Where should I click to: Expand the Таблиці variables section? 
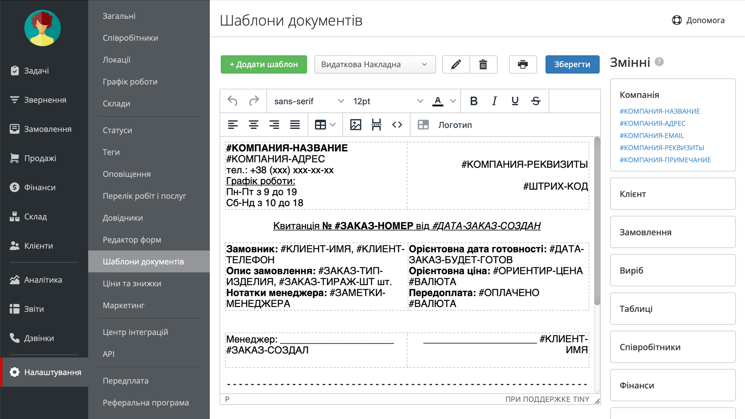(673, 309)
